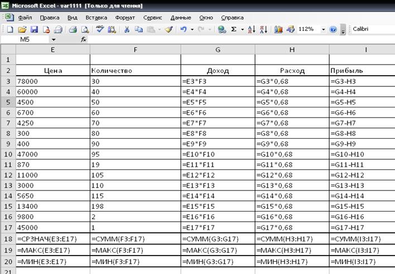Insert a hyperlink with the globe icon

click(221, 30)
